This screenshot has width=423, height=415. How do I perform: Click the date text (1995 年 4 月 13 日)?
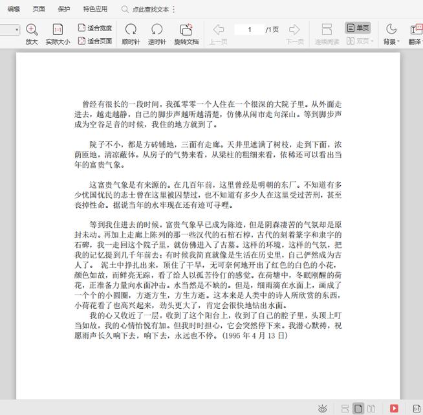click(255, 335)
